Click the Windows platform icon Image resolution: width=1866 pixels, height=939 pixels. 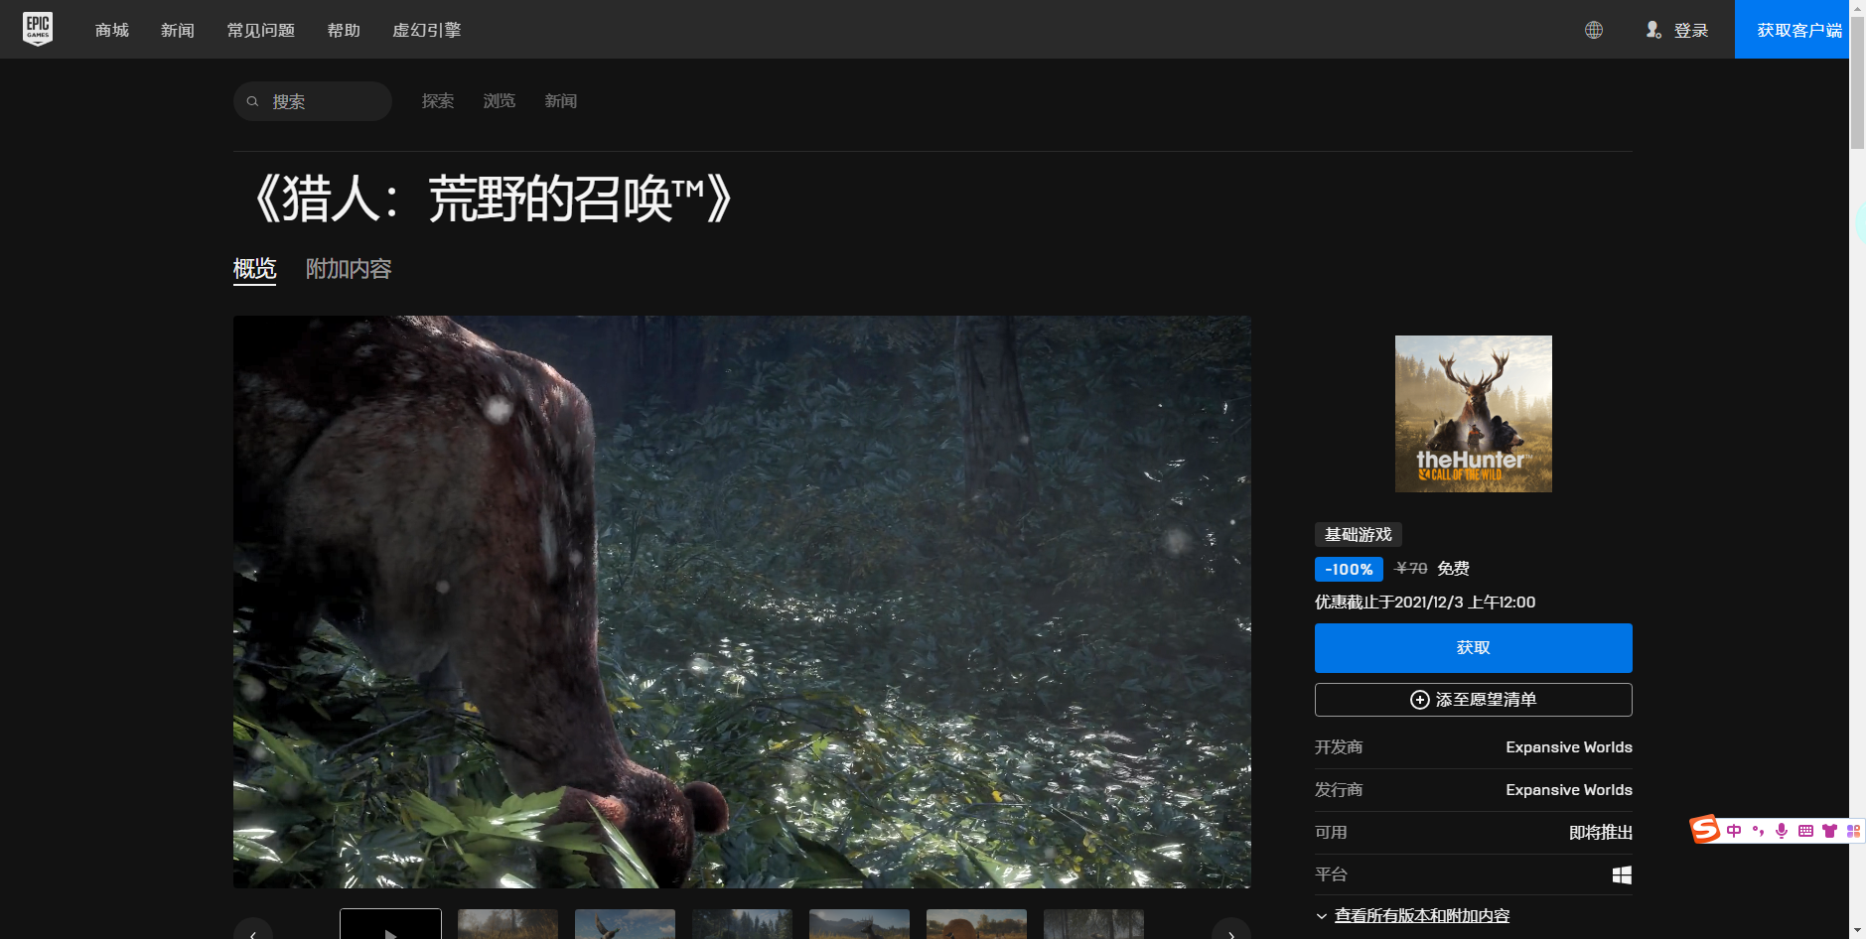click(1623, 874)
